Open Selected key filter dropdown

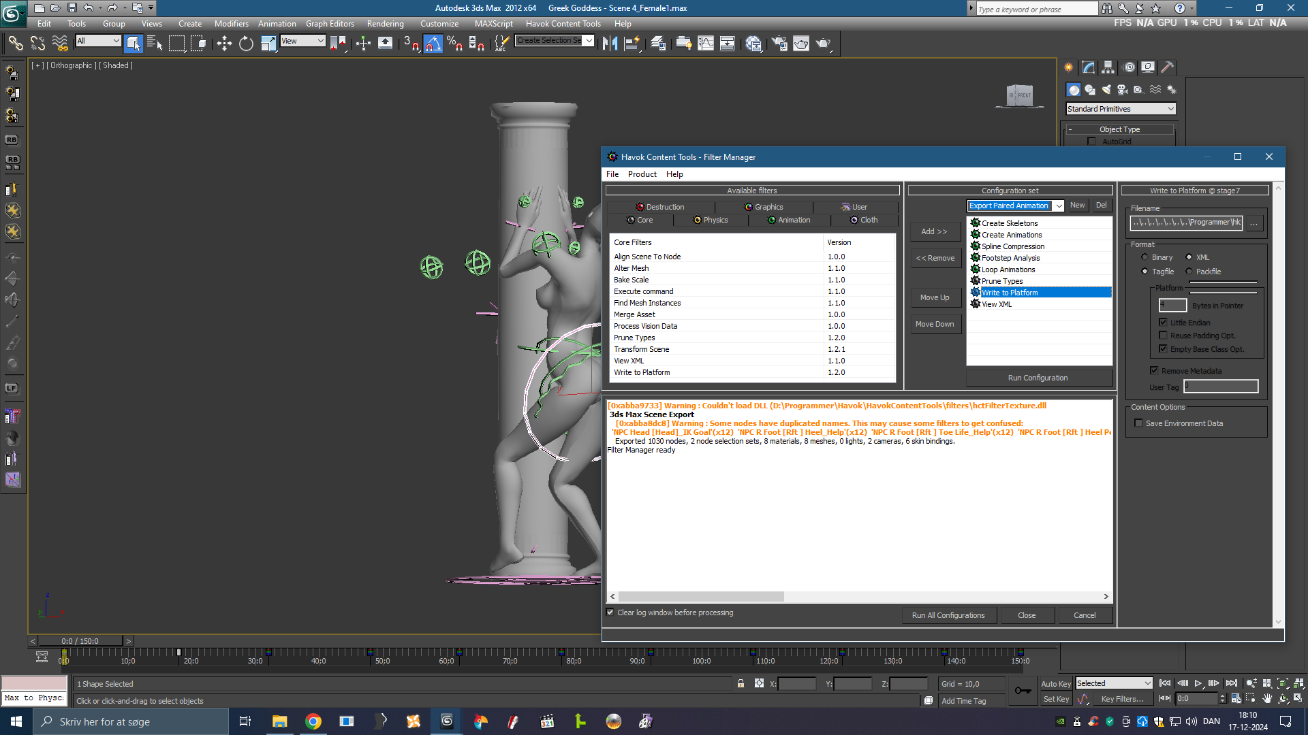tap(1114, 683)
